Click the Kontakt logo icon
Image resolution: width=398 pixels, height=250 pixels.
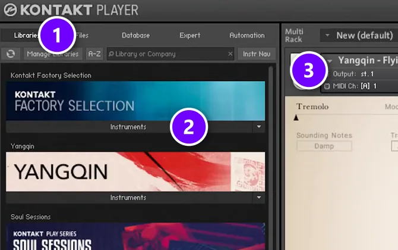10,10
